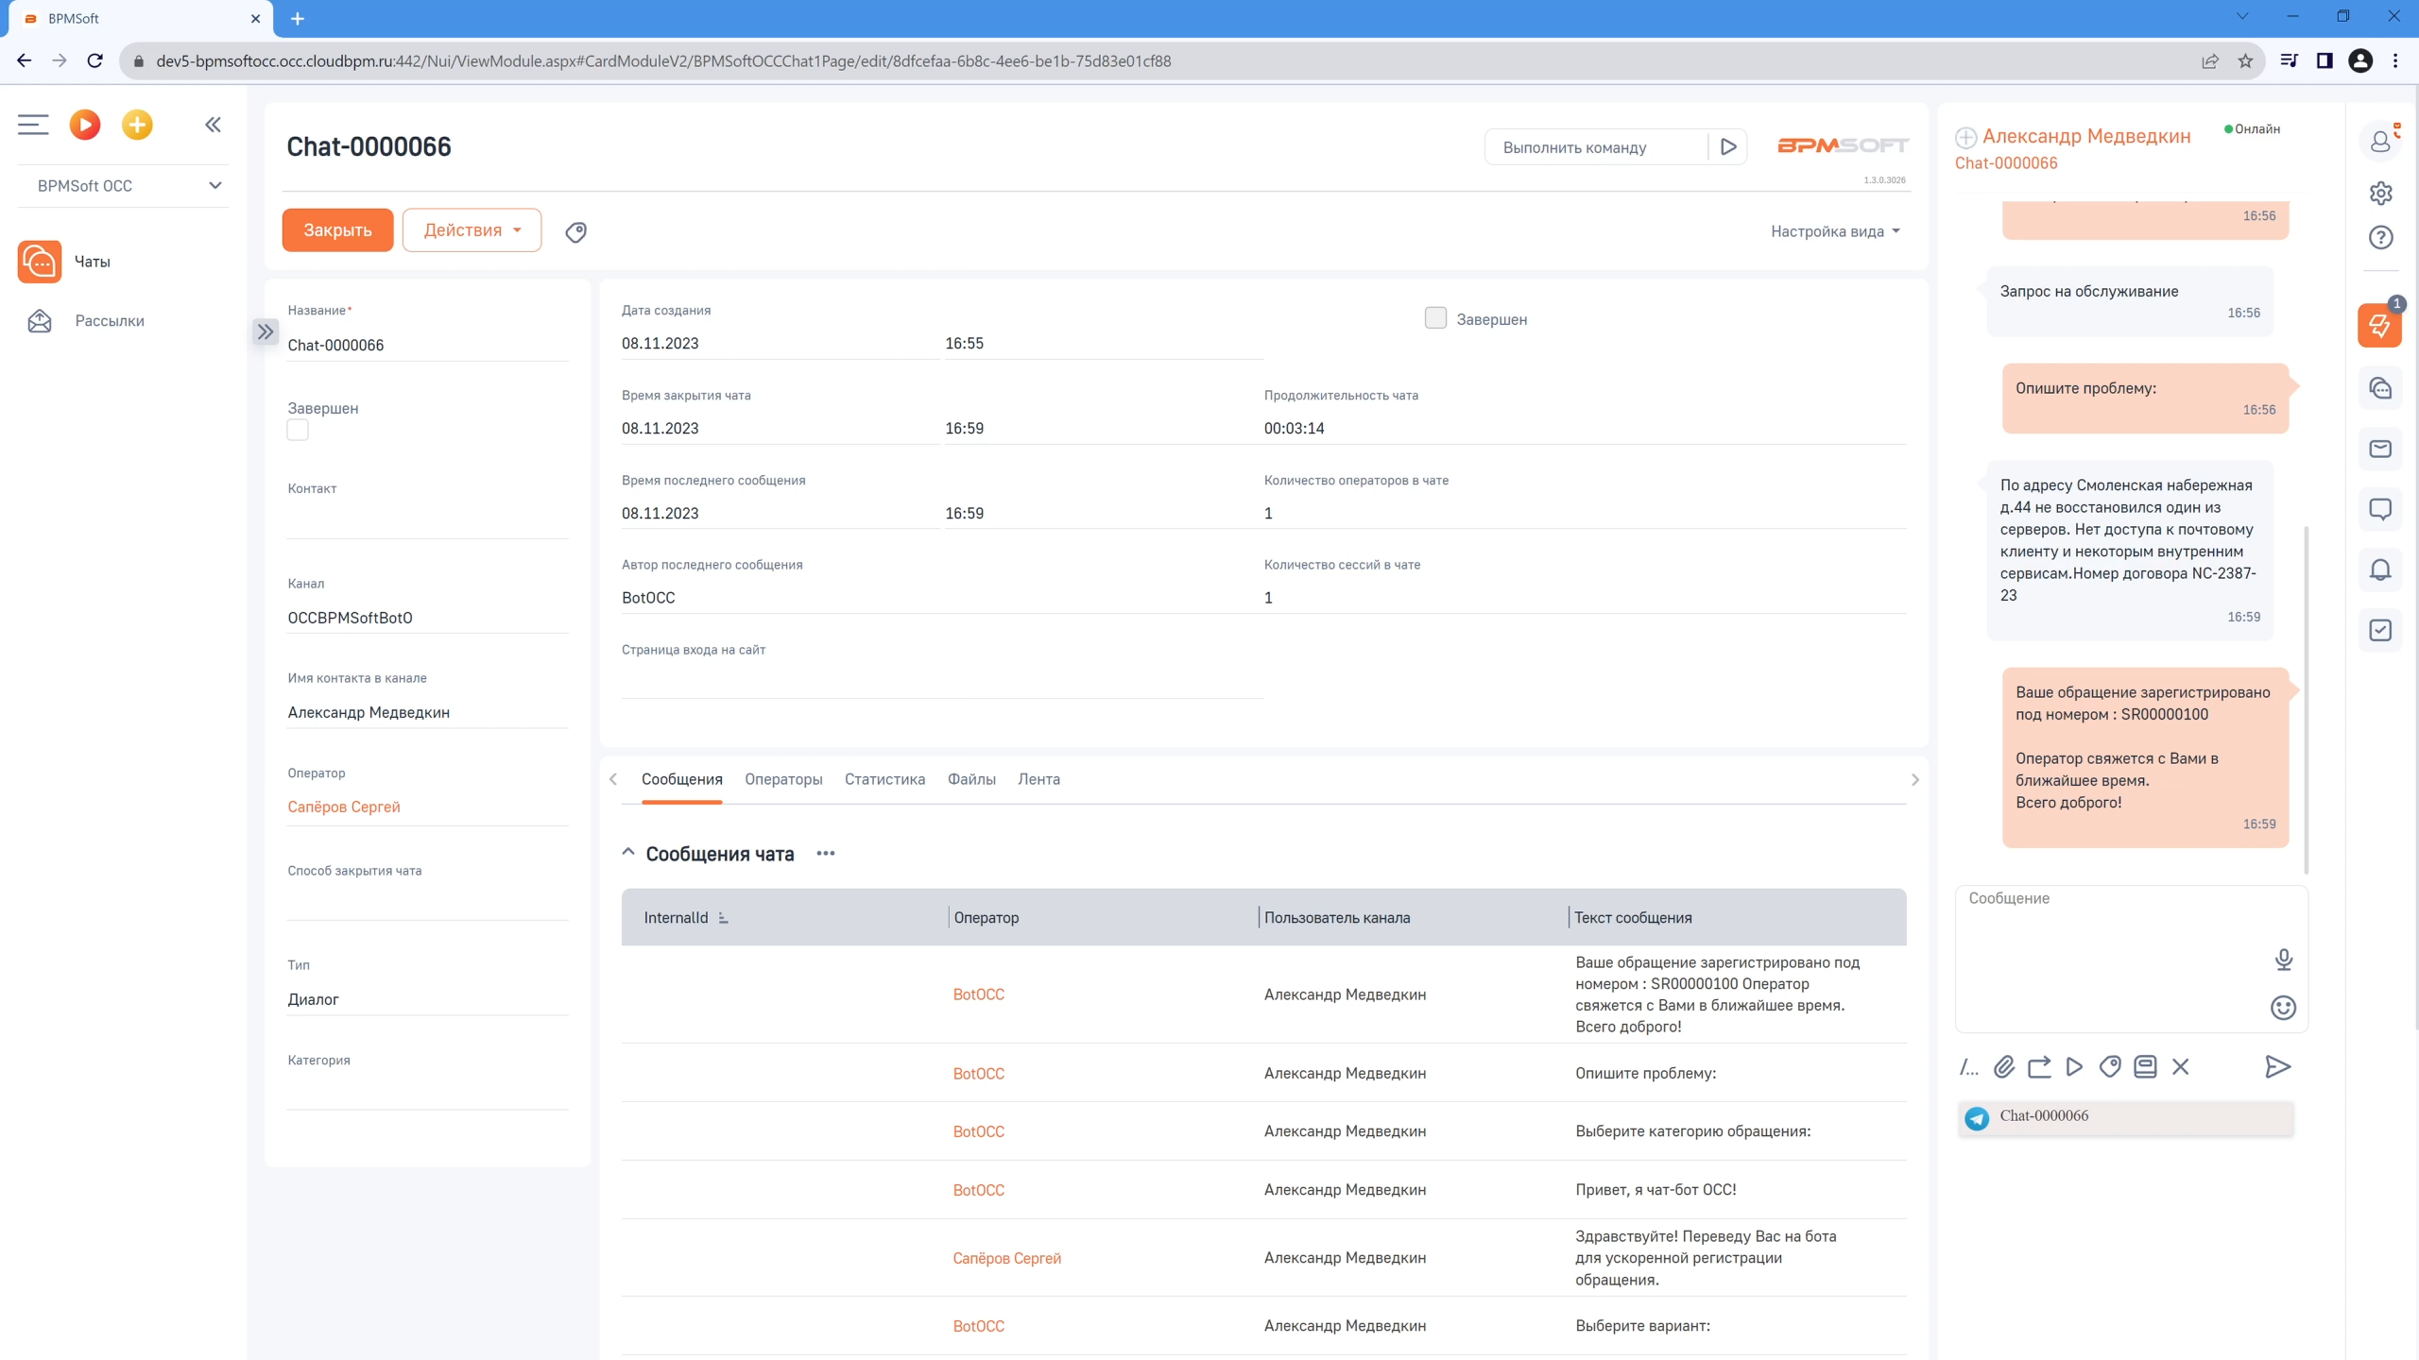Click the run command play arrow
This screenshot has width=2419, height=1360.
[1728, 147]
